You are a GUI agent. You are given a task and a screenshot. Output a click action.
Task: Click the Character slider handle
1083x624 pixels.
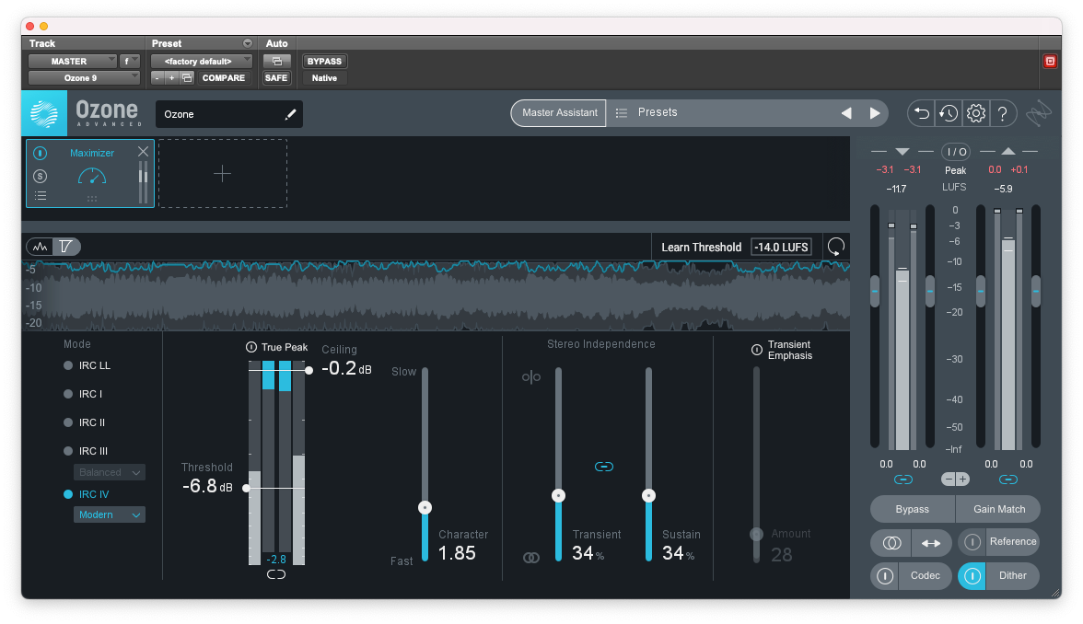(x=425, y=508)
